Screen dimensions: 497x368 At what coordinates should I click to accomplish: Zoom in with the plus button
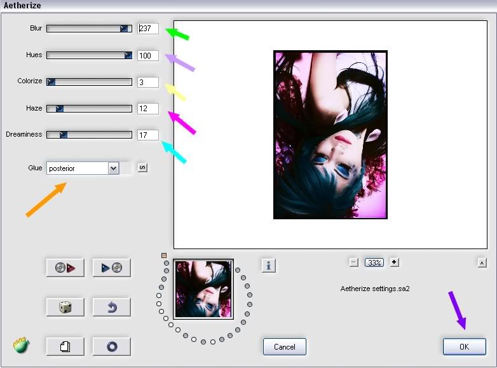pyautogui.click(x=394, y=262)
